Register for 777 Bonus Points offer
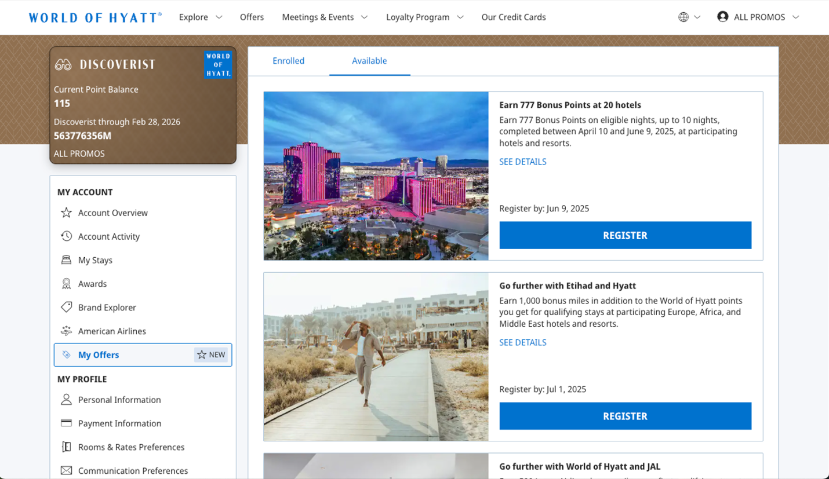Image resolution: width=829 pixels, height=479 pixels. pyautogui.click(x=625, y=235)
